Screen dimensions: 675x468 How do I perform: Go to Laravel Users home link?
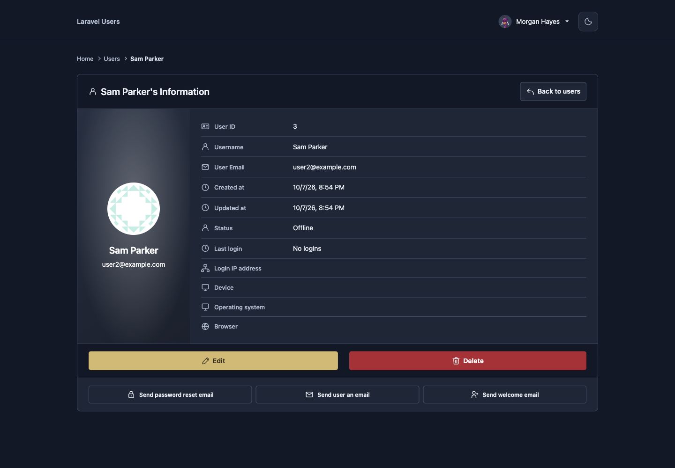98,22
